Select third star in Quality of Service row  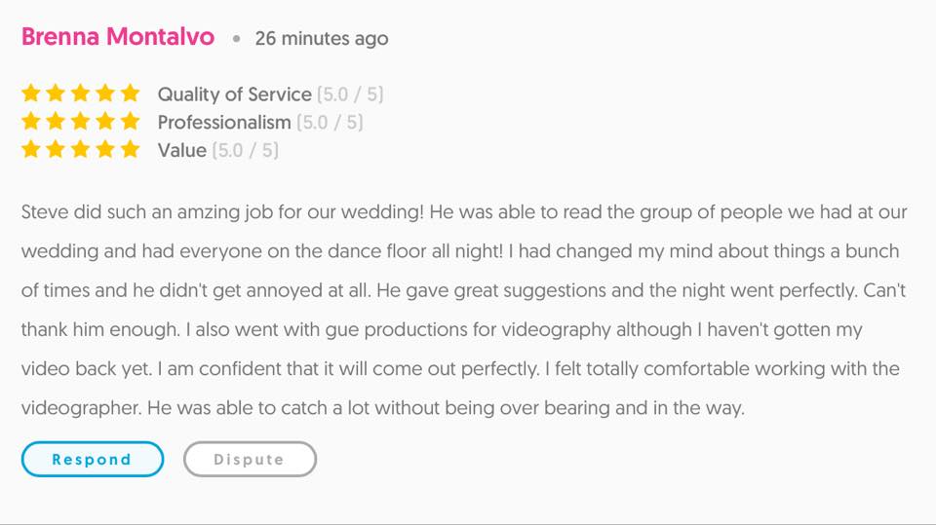[x=81, y=94]
